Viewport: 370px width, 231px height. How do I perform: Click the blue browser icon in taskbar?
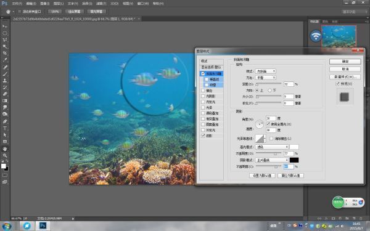[x=27, y=226]
